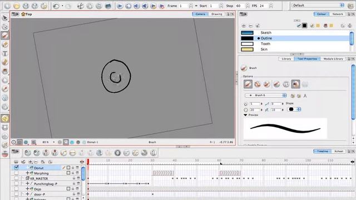356x200 pixels.
Task: Toggle the lock on the Donut layer
Action: pyautogui.click(x=73, y=168)
